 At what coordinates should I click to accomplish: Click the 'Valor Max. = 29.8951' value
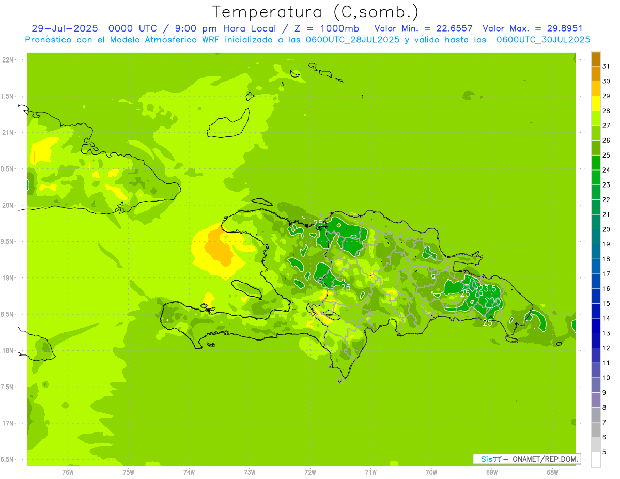point(532,28)
